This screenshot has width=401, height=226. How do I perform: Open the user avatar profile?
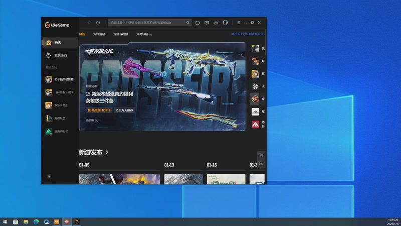click(x=225, y=23)
